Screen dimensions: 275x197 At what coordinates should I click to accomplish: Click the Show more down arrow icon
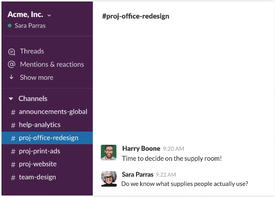click(12, 77)
